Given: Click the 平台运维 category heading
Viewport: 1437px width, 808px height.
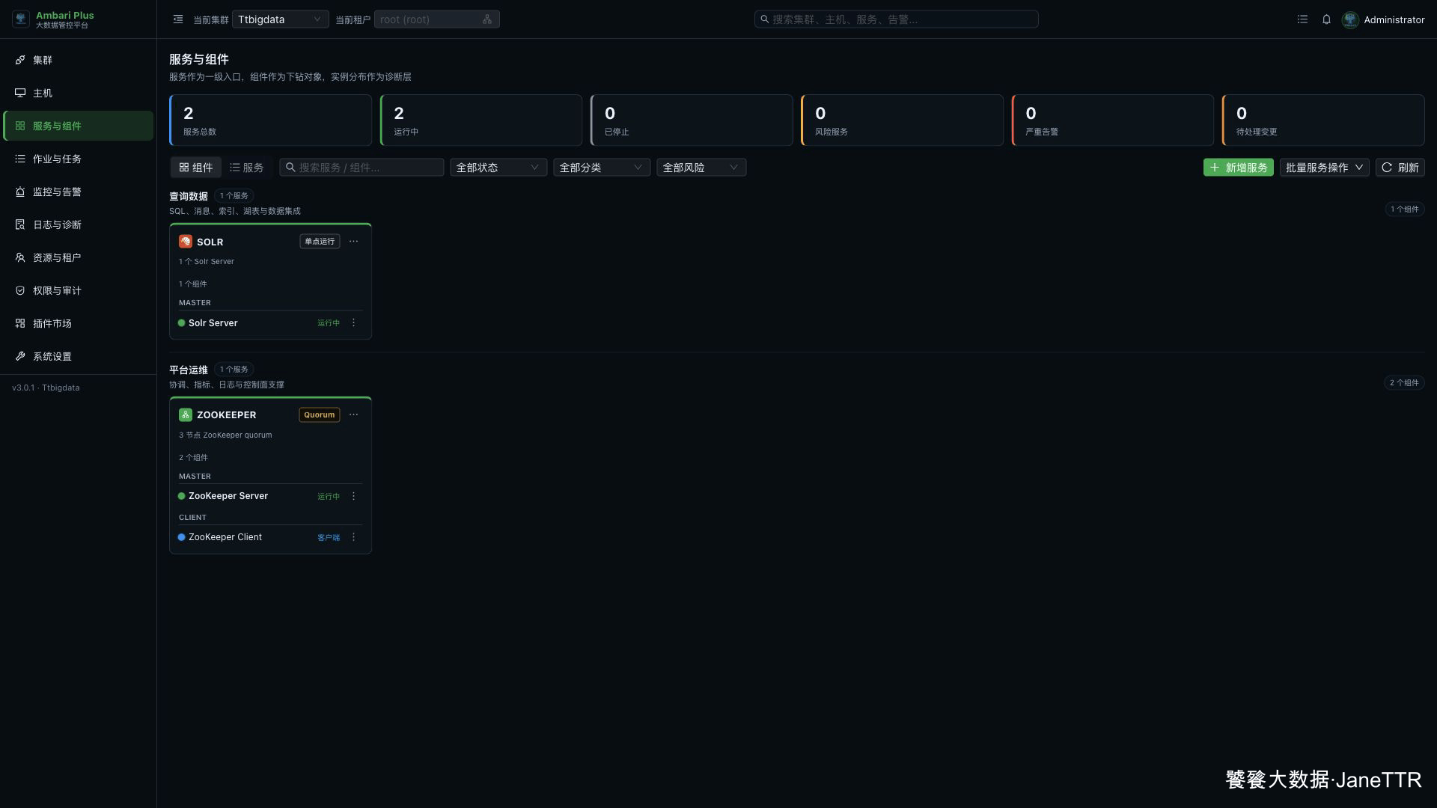Looking at the screenshot, I should (189, 370).
